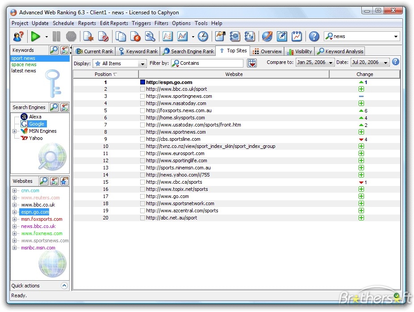The height and width of the screenshot is (312, 414).
Task: Click the STOP sign toolbar icon
Action: pos(71,37)
